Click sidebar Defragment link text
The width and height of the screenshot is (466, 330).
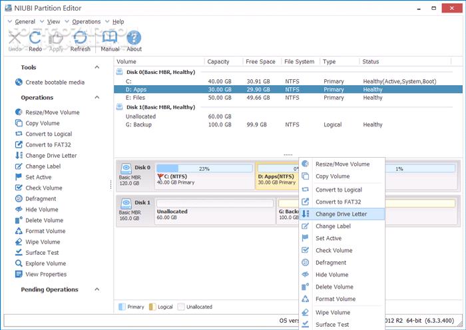[x=41, y=199]
